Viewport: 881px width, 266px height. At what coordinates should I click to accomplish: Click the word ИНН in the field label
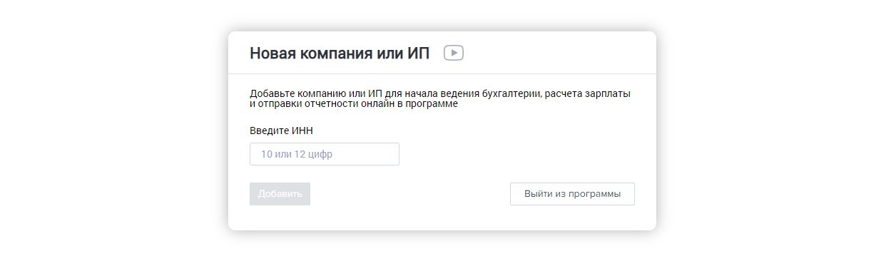coord(302,131)
